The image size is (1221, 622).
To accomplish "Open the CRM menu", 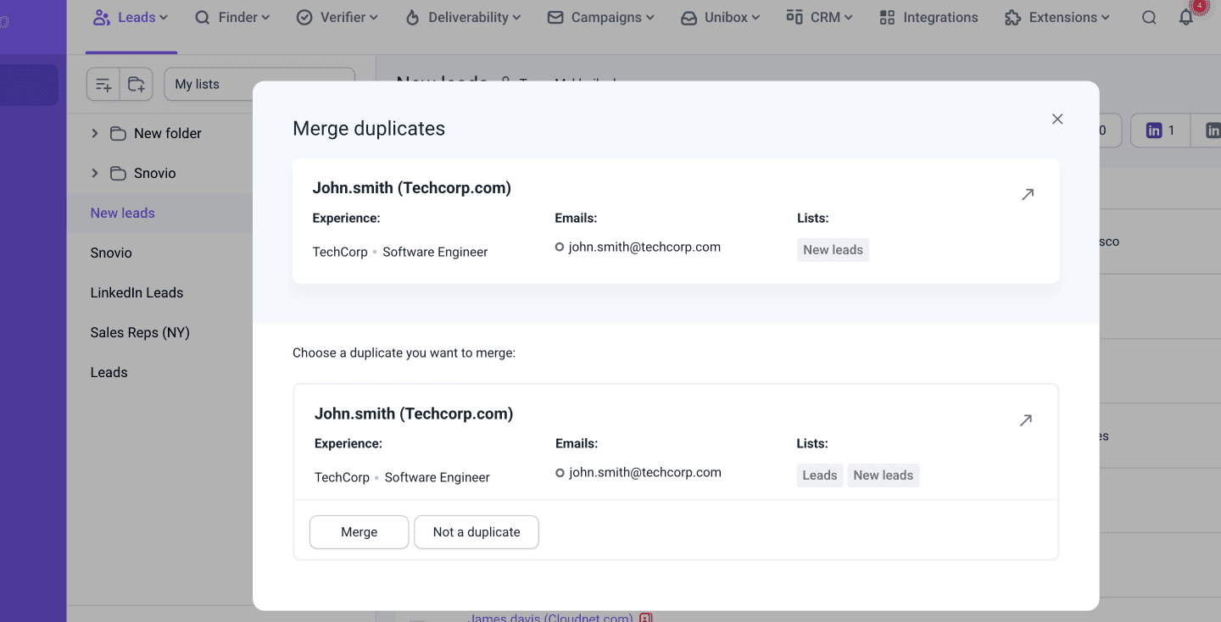I will click(x=819, y=18).
